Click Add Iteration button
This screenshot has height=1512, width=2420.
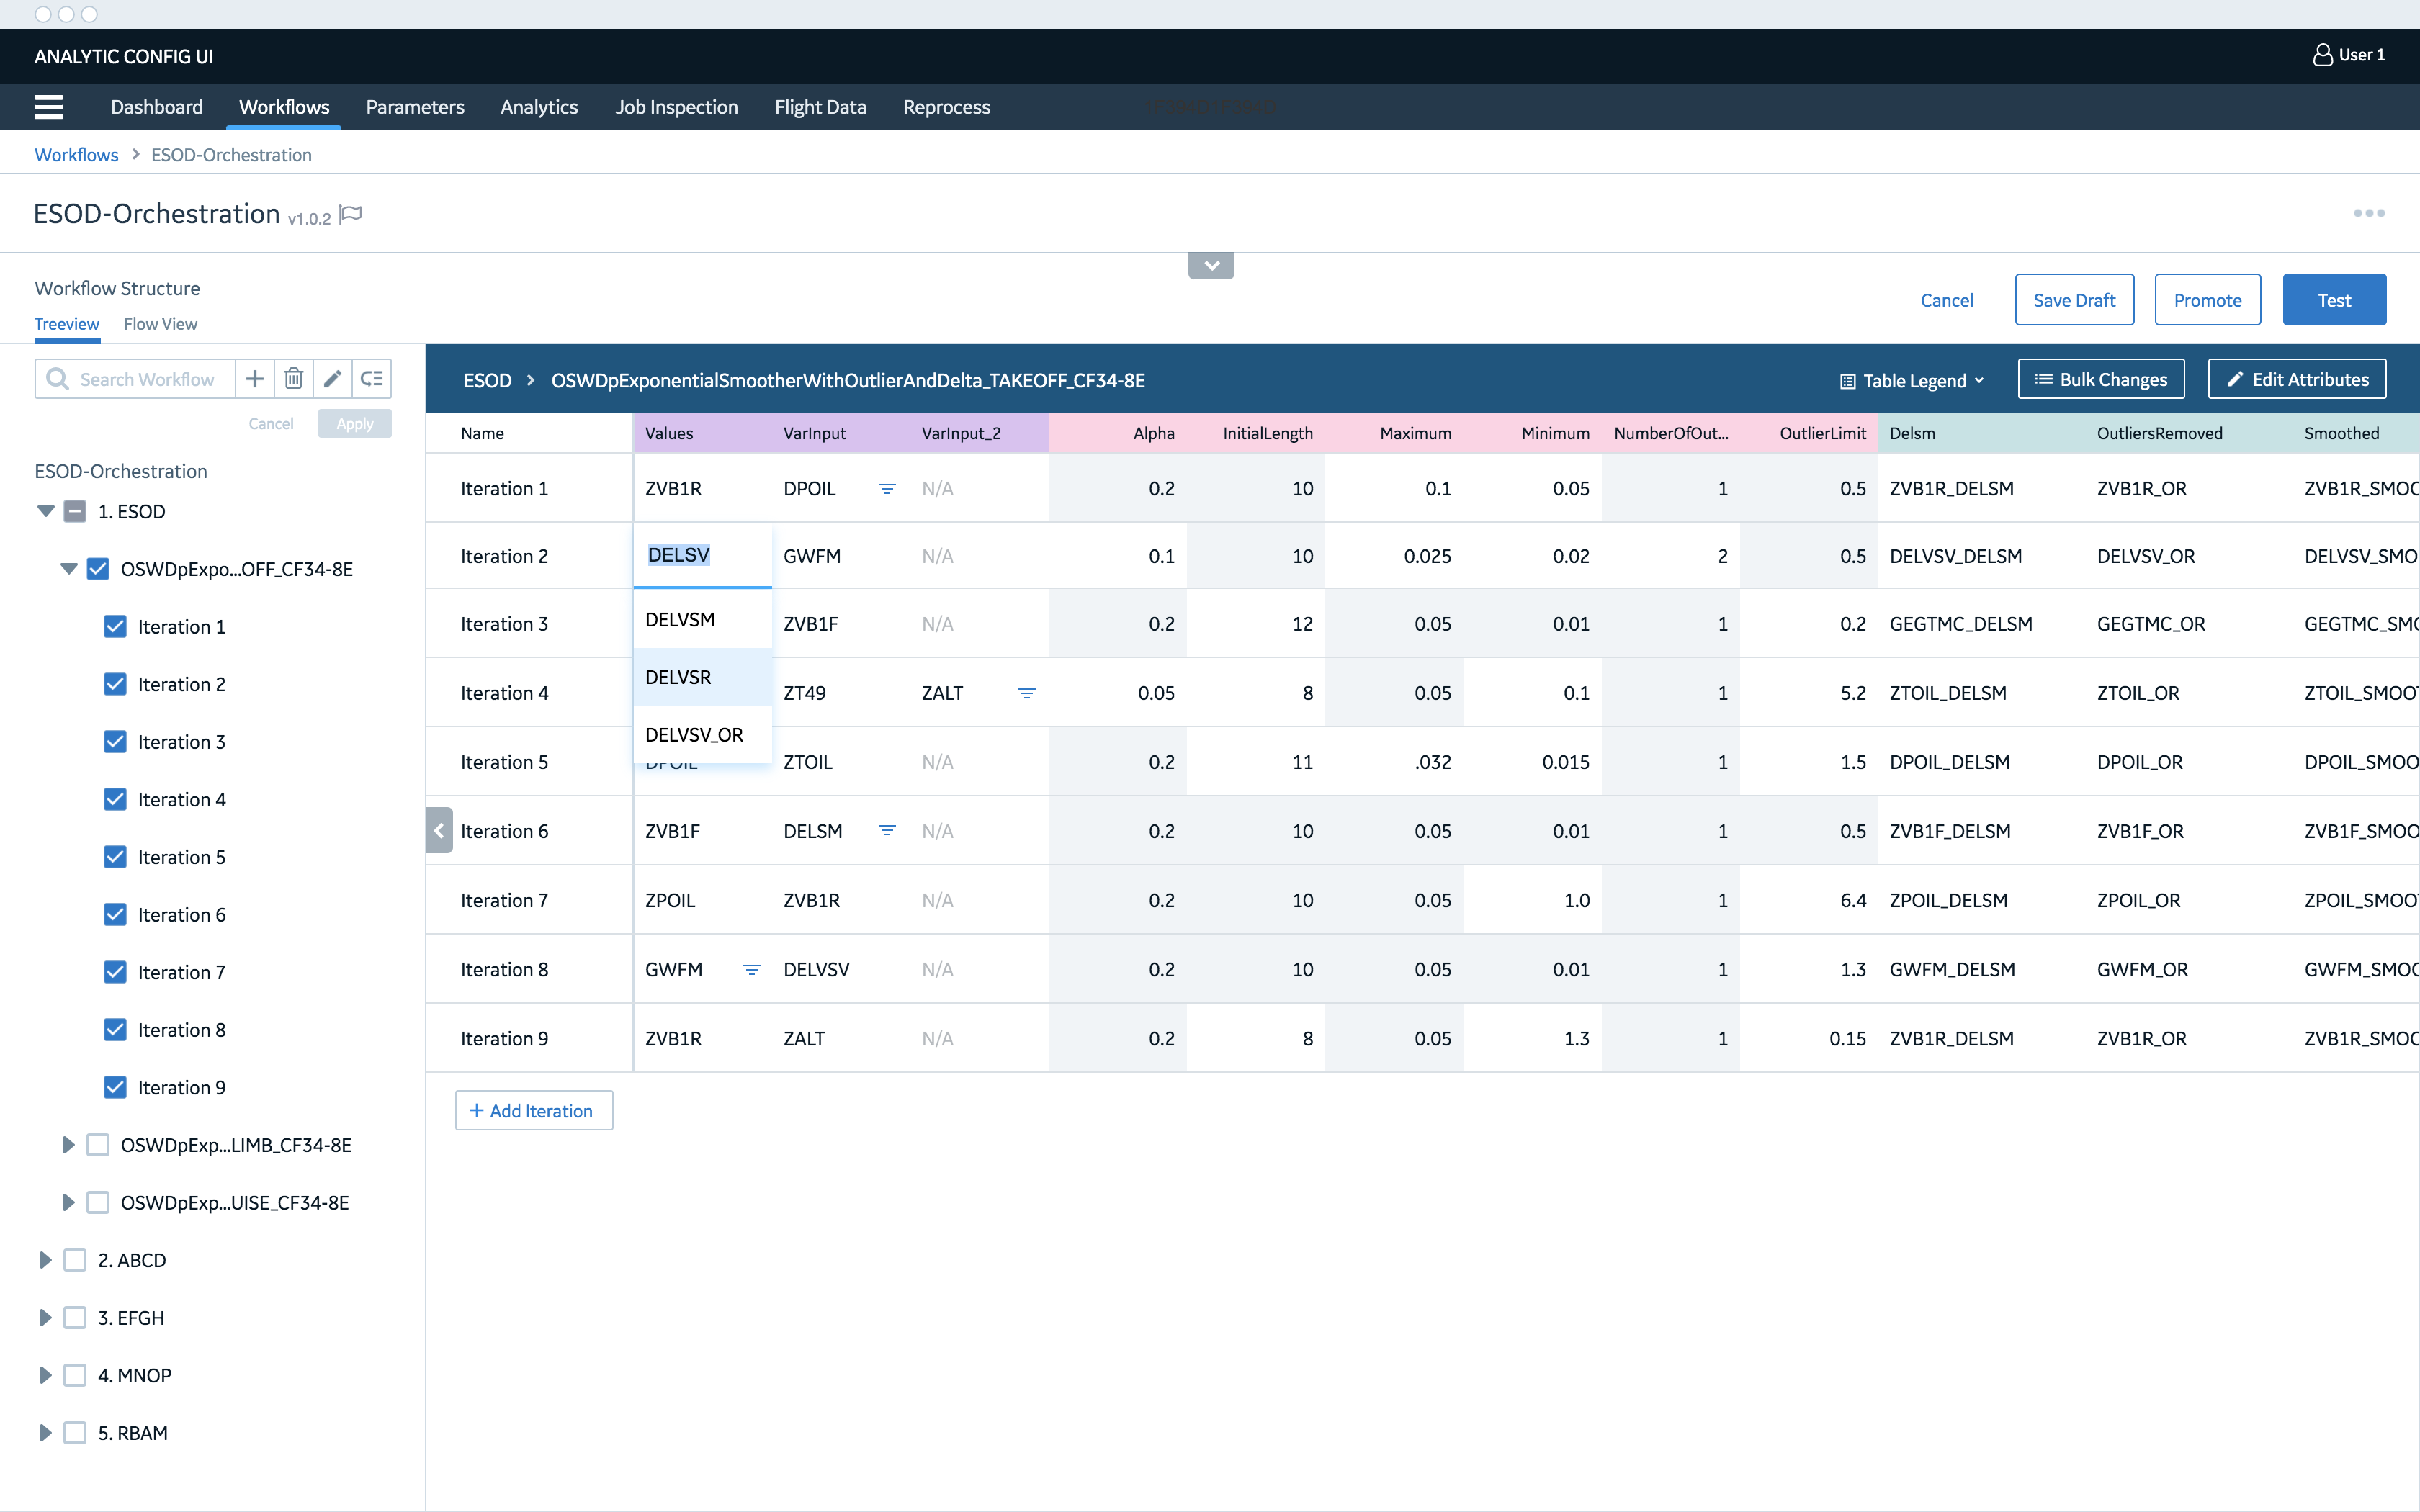click(x=534, y=1111)
